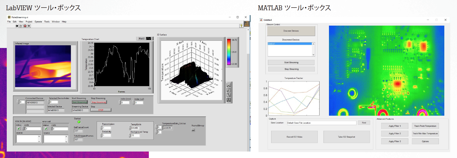Click the Apply Filter 1 button
The image size is (457, 158).
(x=395, y=126)
